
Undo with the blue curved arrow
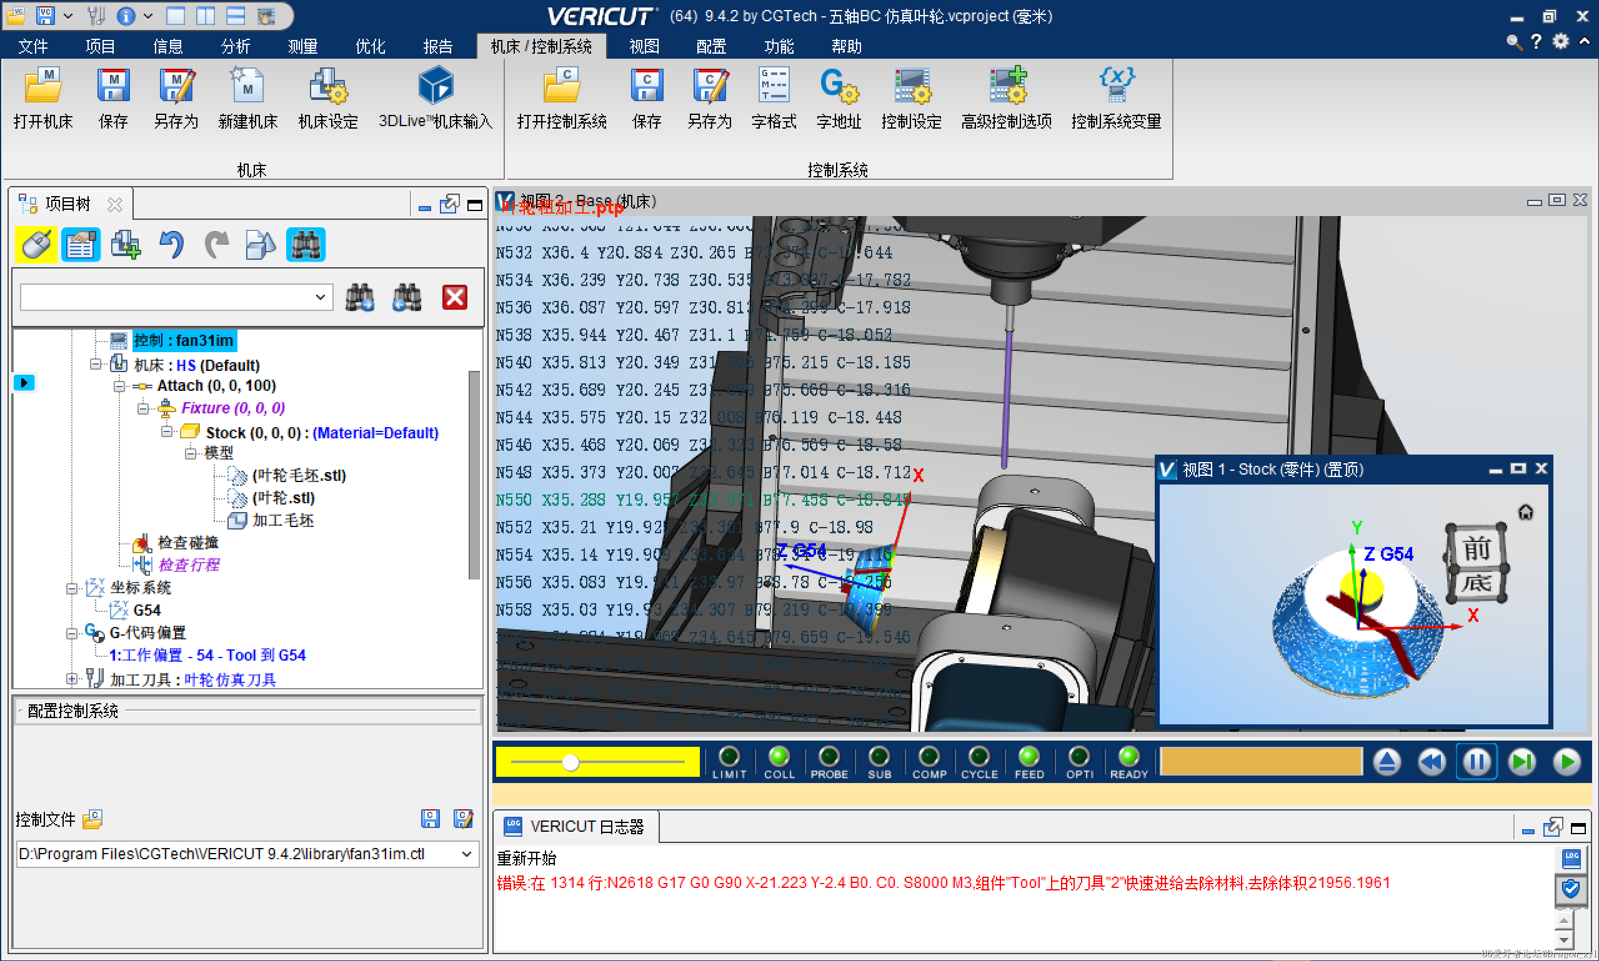point(171,245)
